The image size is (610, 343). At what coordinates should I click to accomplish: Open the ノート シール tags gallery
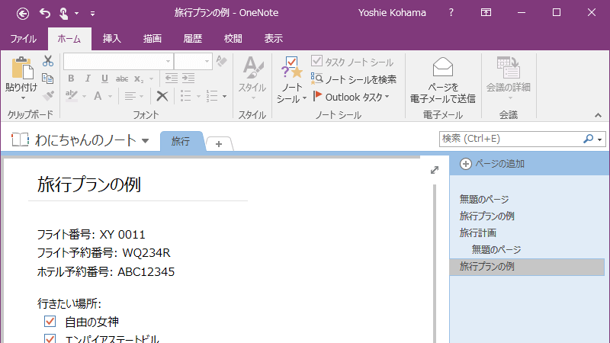coord(292,80)
